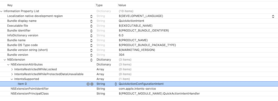The width and height of the screenshot is (278, 101).
Task: Expand the IntentsRestrictedWhileLocked array
Action: 12,69
